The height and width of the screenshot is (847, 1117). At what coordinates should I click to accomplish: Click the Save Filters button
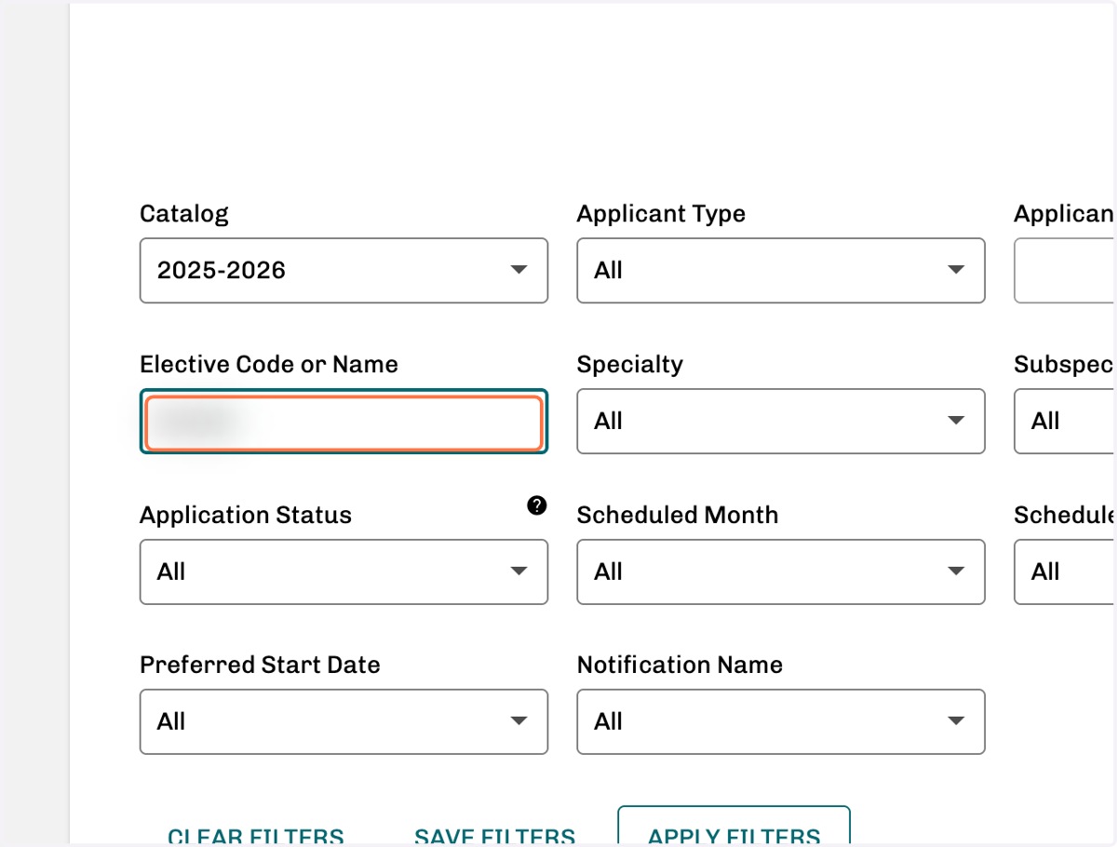495,837
